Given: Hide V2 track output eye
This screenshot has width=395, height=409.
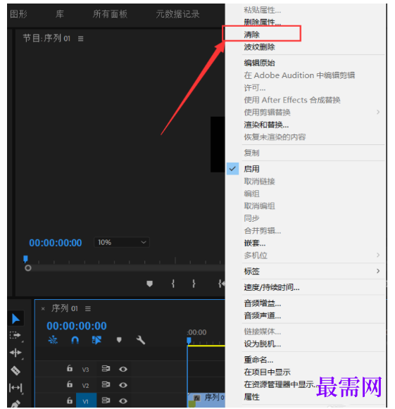Looking at the screenshot, I should click(123, 385).
